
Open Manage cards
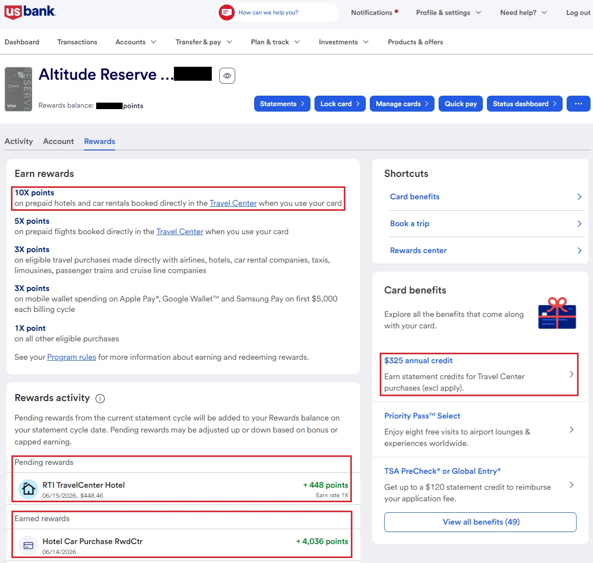click(x=402, y=104)
